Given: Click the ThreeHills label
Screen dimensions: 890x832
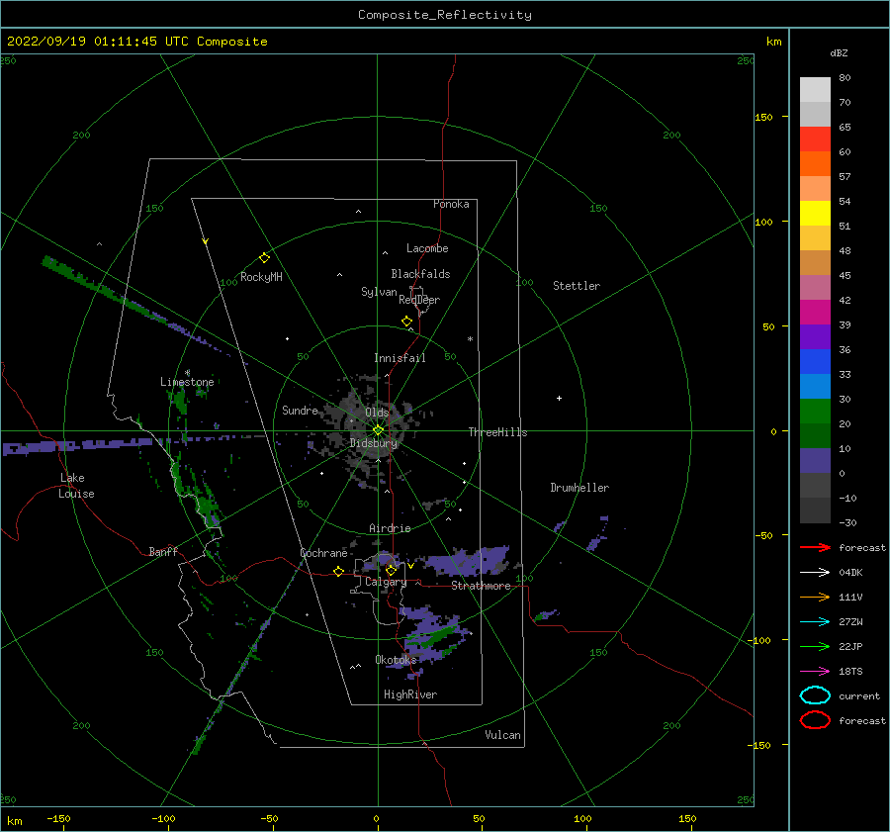Looking at the screenshot, I should point(497,432).
